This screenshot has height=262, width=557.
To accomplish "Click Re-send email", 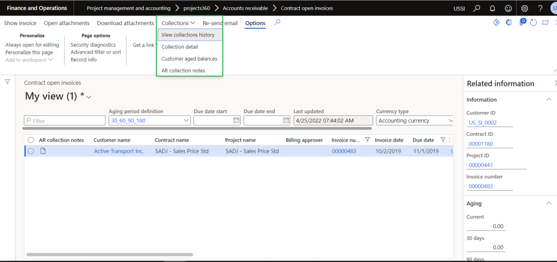I will pos(220,23).
